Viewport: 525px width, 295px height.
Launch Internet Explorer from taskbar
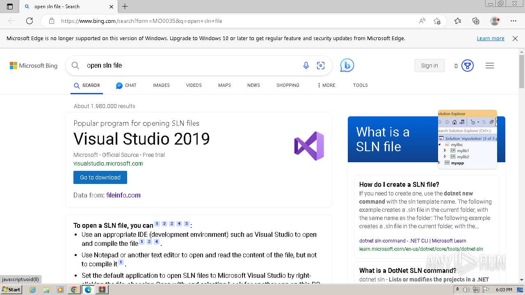click(33, 290)
